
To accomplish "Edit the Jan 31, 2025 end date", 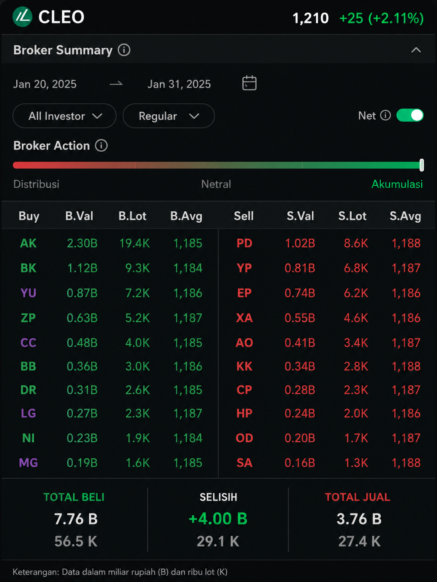I will pyautogui.click(x=179, y=84).
